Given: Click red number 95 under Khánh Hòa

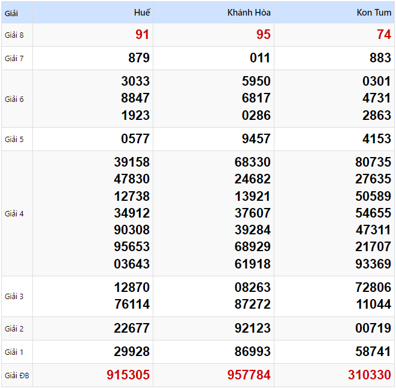Looking at the screenshot, I should coord(263,35).
